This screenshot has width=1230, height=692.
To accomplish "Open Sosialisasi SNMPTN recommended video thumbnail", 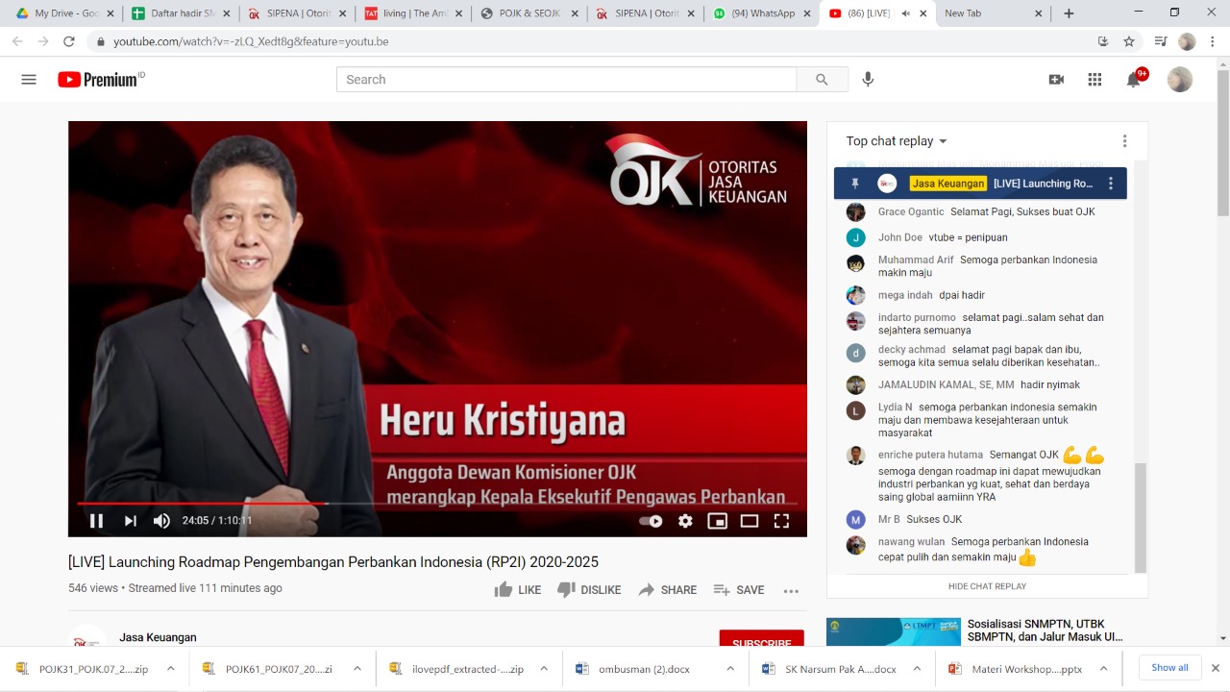I will click(893, 631).
